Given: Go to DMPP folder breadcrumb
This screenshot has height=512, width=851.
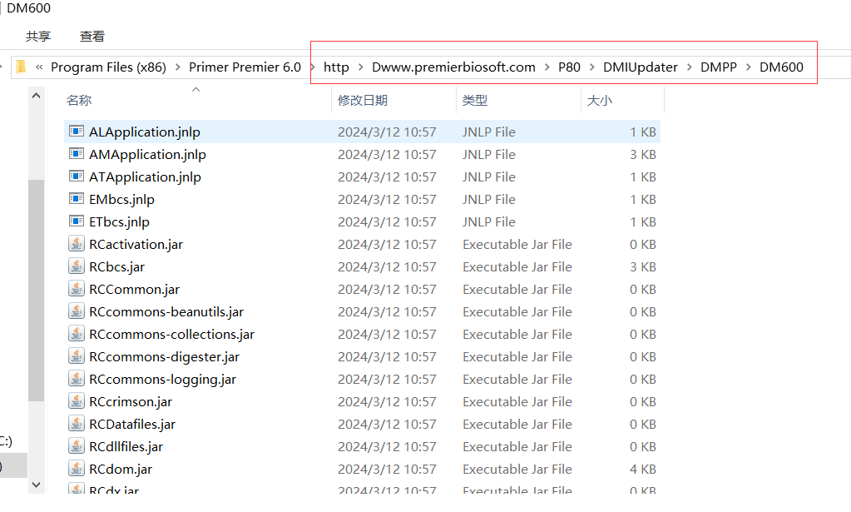Looking at the screenshot, I should (719, 67).
